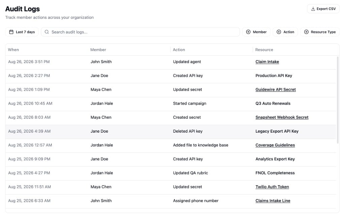
Task: Select the Aug 26, 2026 3:51 PM timestamp
Action: click(x=29, y=62)
